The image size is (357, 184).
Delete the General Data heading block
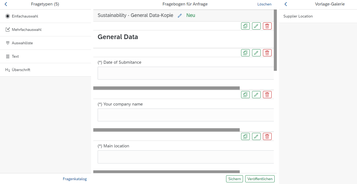click(267, 26)
